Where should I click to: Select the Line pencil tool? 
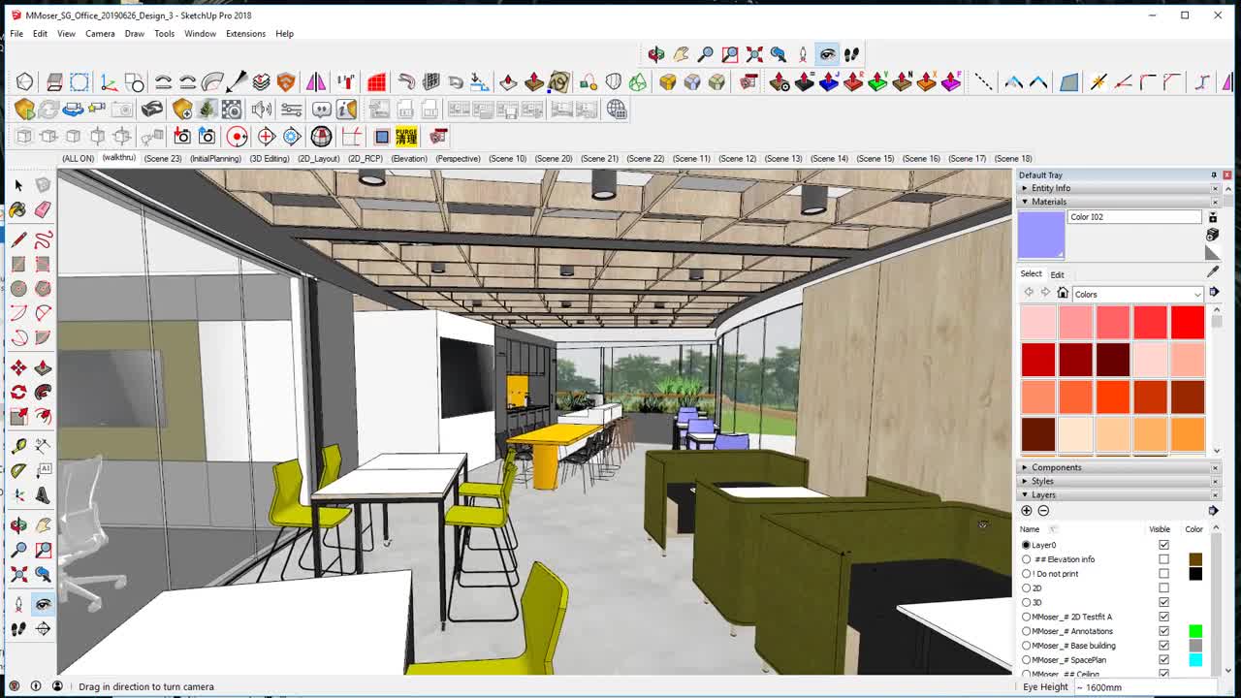pos(18,239)
